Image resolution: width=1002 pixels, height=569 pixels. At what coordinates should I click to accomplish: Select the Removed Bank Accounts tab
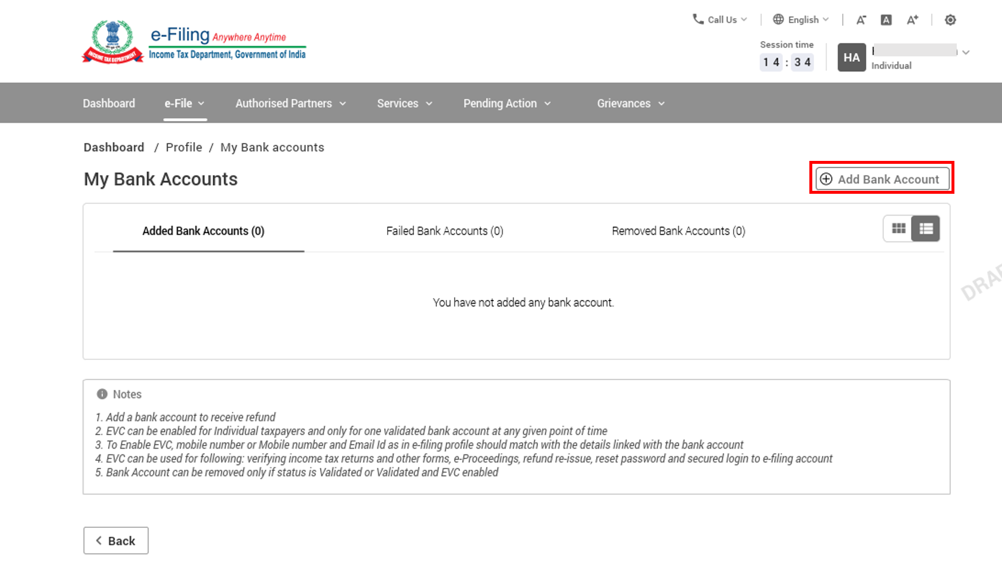click(x=678, y=231)
